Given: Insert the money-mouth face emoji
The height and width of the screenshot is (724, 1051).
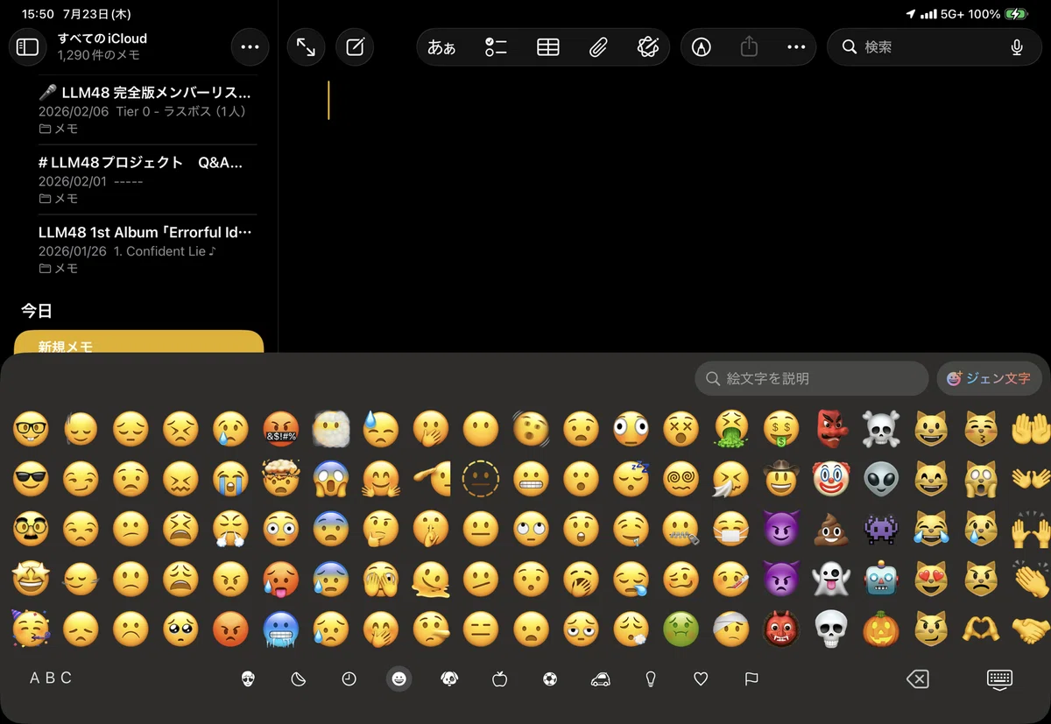Looking at the screenshot, I should [x=779, y=429].
